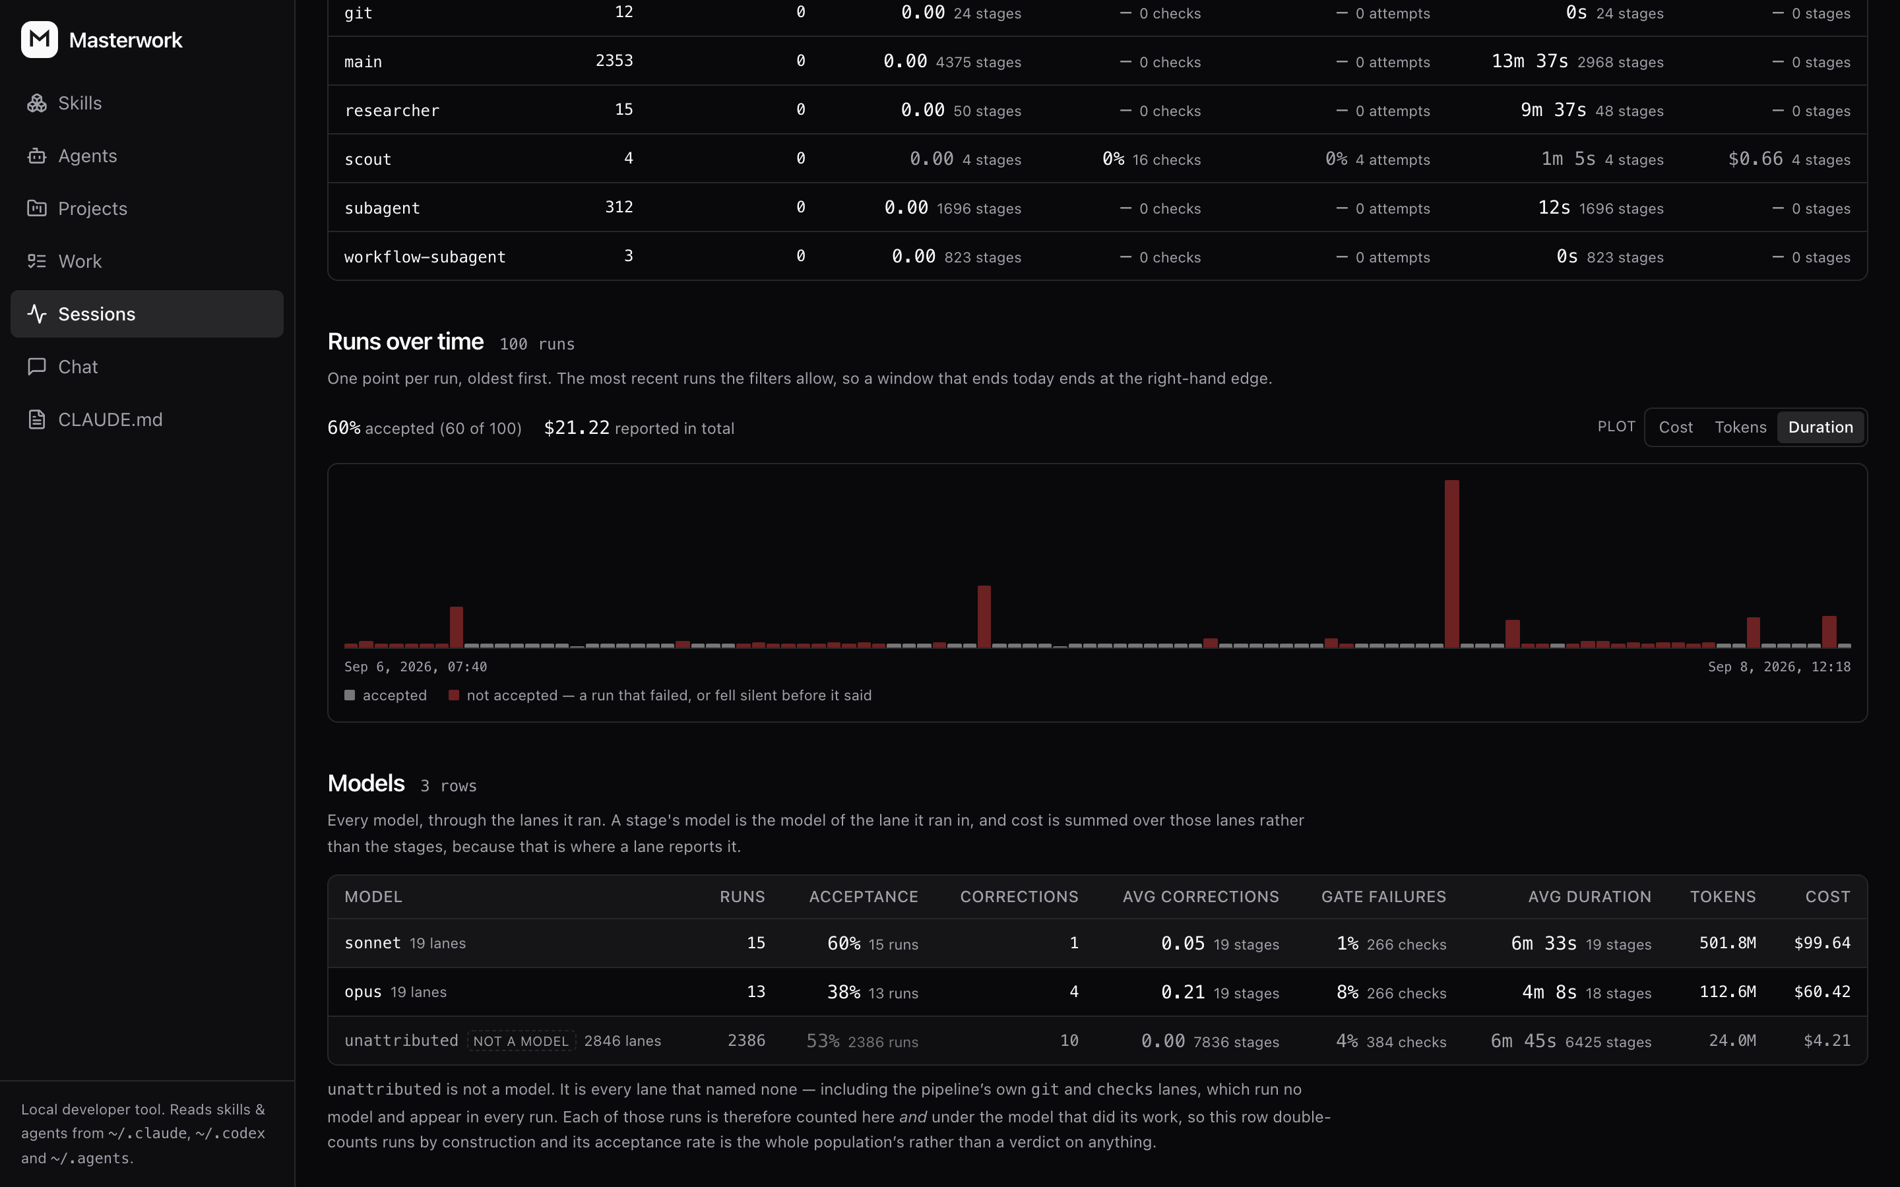The height and width of the screenshot is (1187, 1900).
Task: Select the Duration plot option
Action: [1820, 427]
